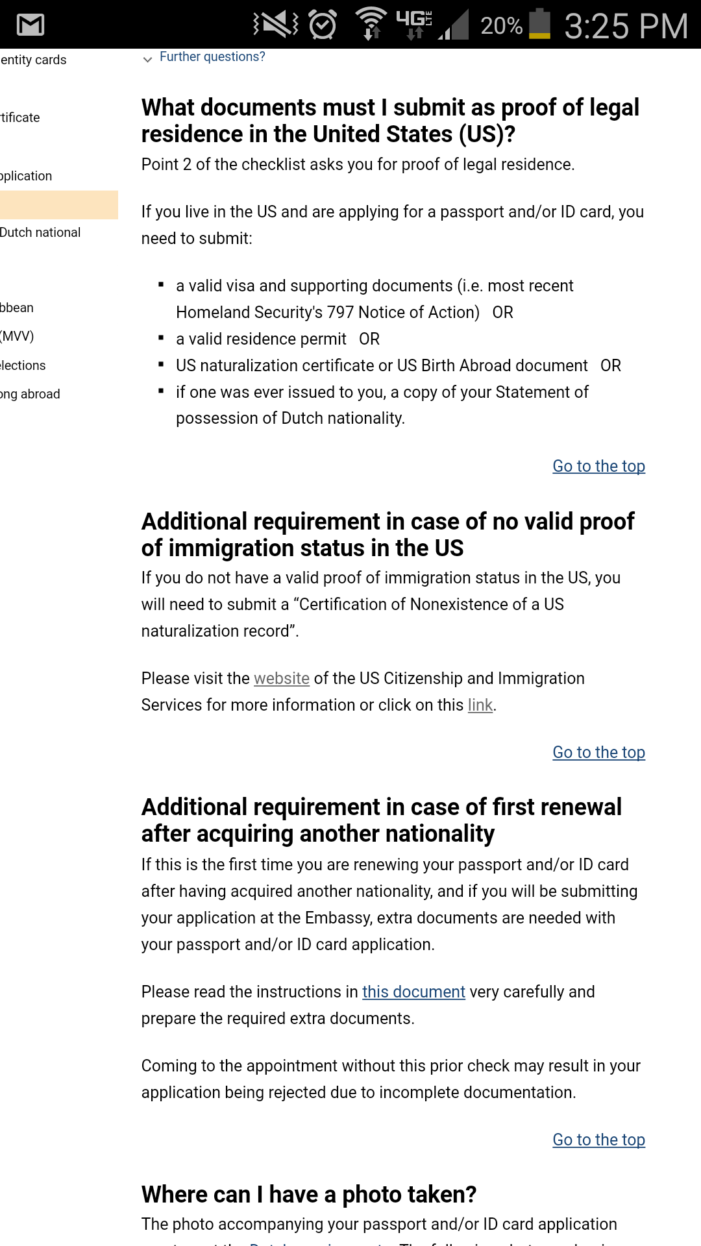
Task: Tap the vibrate mode status icon
Action: point(276,25)
